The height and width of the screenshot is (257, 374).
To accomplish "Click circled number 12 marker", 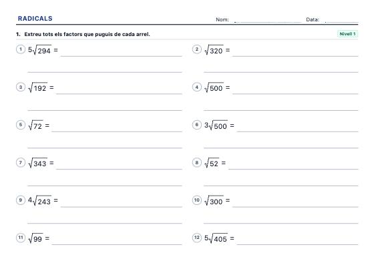I will [x=197, y=238].
